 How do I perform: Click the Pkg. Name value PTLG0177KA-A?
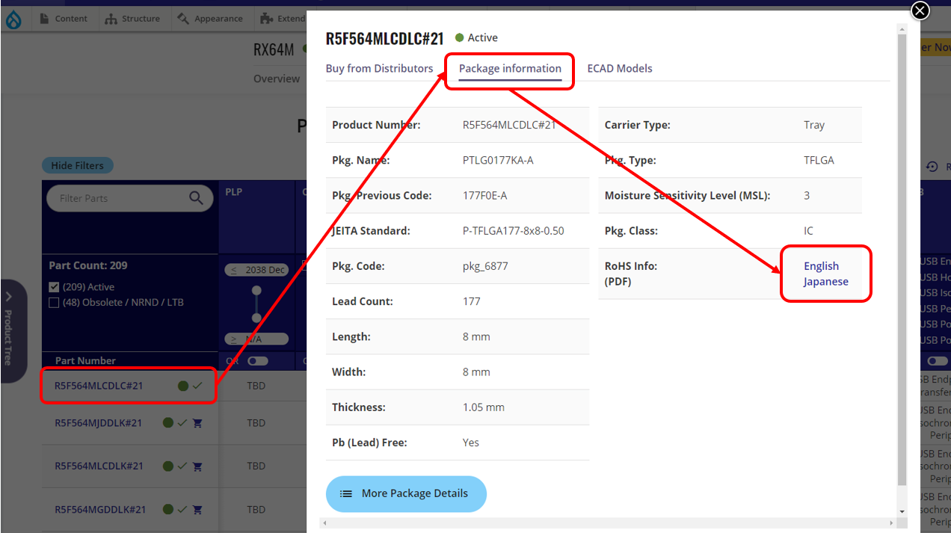point(498,160)
